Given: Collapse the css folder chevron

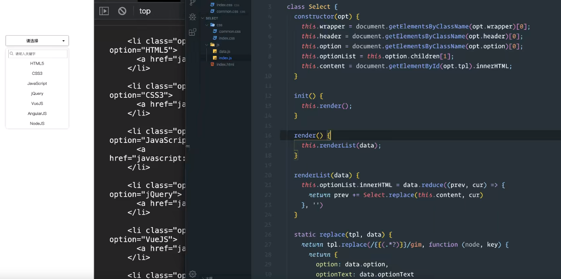Looking at the screenshot, I should pyautogui.click(x=207, y=25).
